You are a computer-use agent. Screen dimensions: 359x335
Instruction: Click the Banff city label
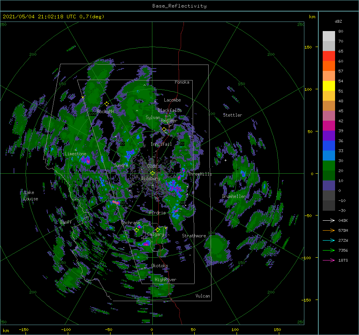(66, 222)
